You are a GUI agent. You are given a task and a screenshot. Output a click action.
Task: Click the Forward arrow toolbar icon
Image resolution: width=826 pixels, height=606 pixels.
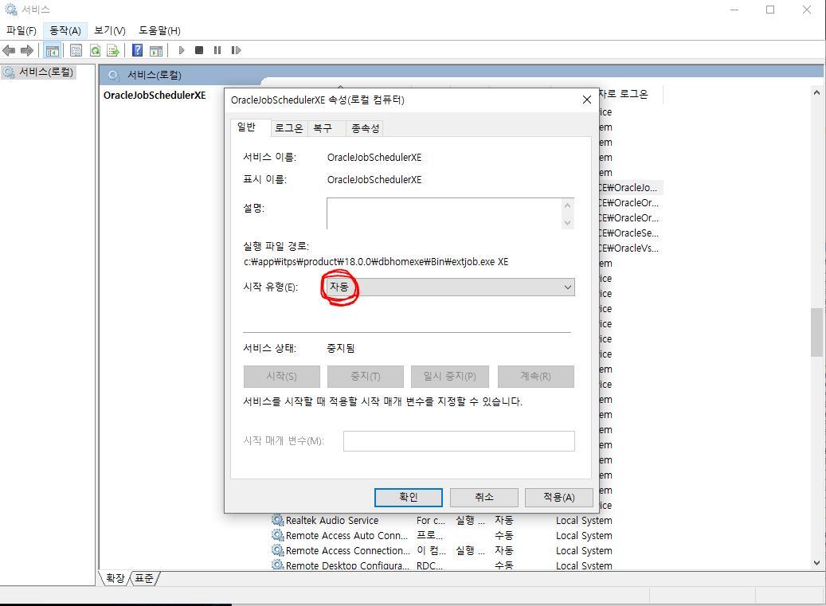coord(27,50)
